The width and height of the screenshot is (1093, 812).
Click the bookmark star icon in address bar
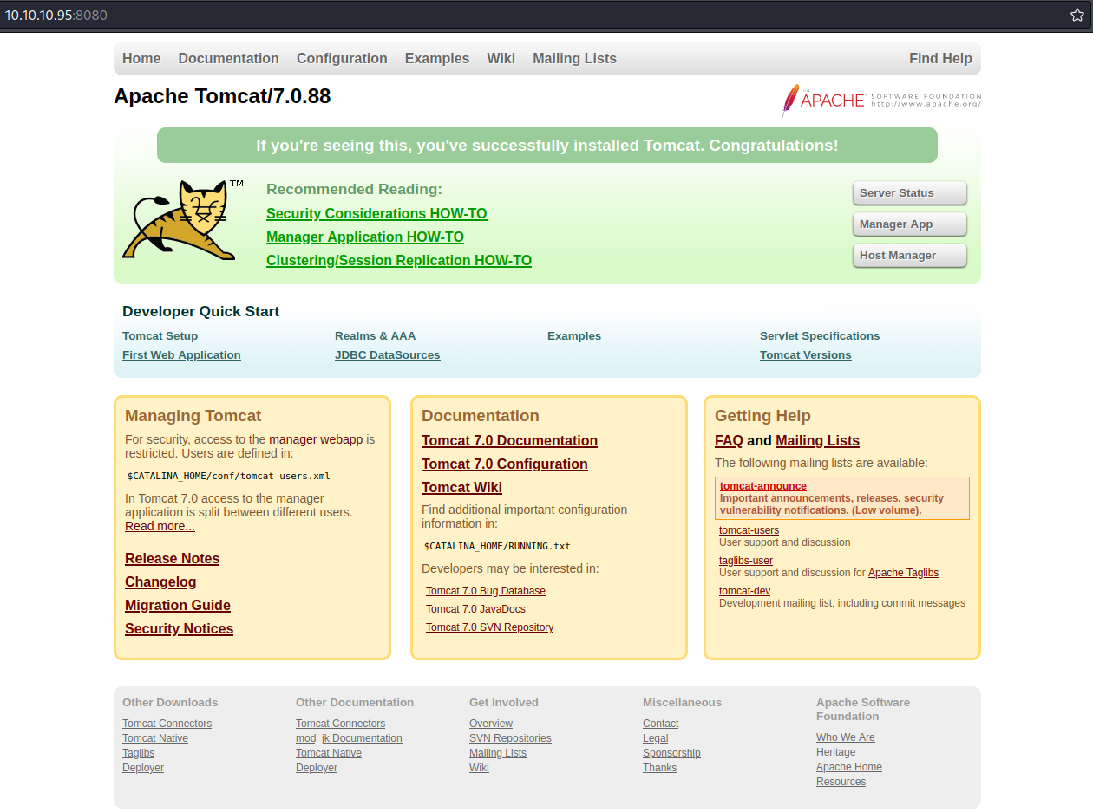tap(1077, 15)
